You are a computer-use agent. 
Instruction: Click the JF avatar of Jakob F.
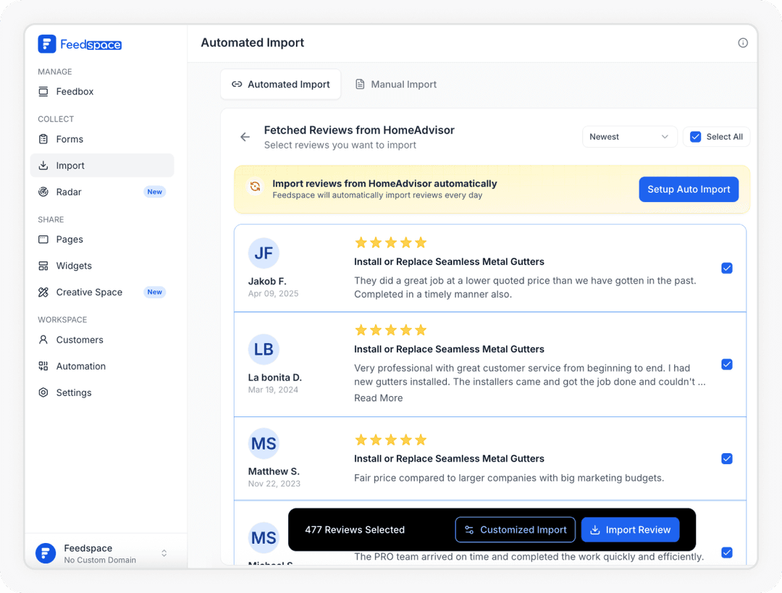264,253
